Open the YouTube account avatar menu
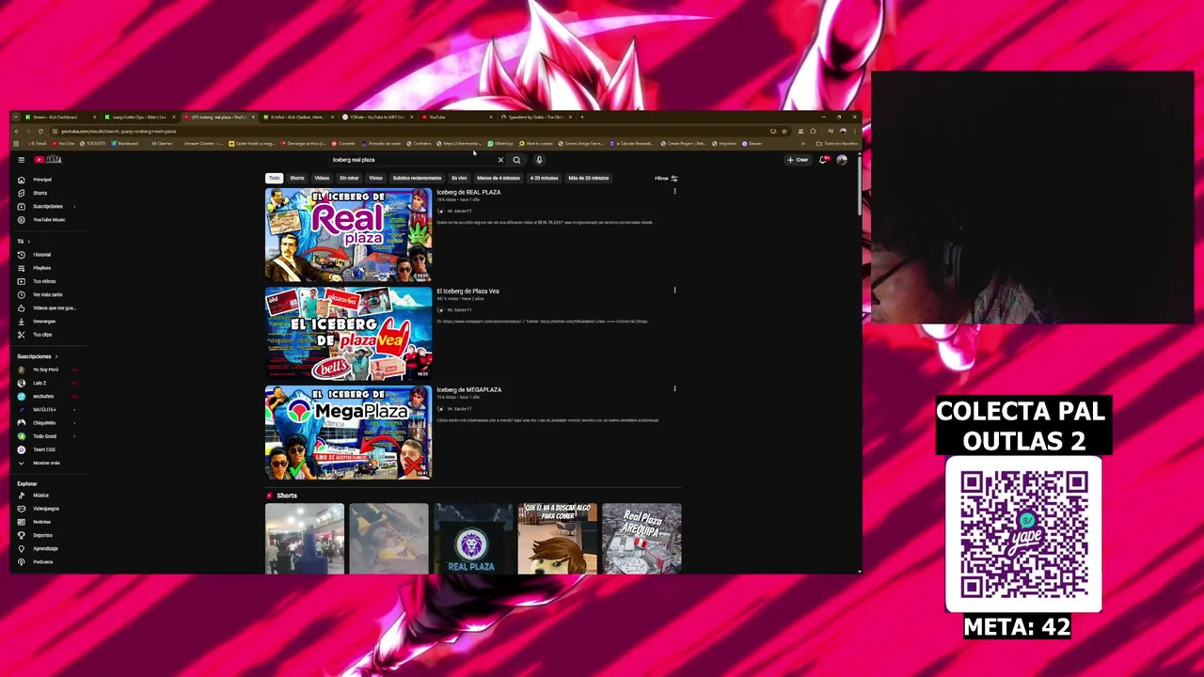 coord(842,160)
